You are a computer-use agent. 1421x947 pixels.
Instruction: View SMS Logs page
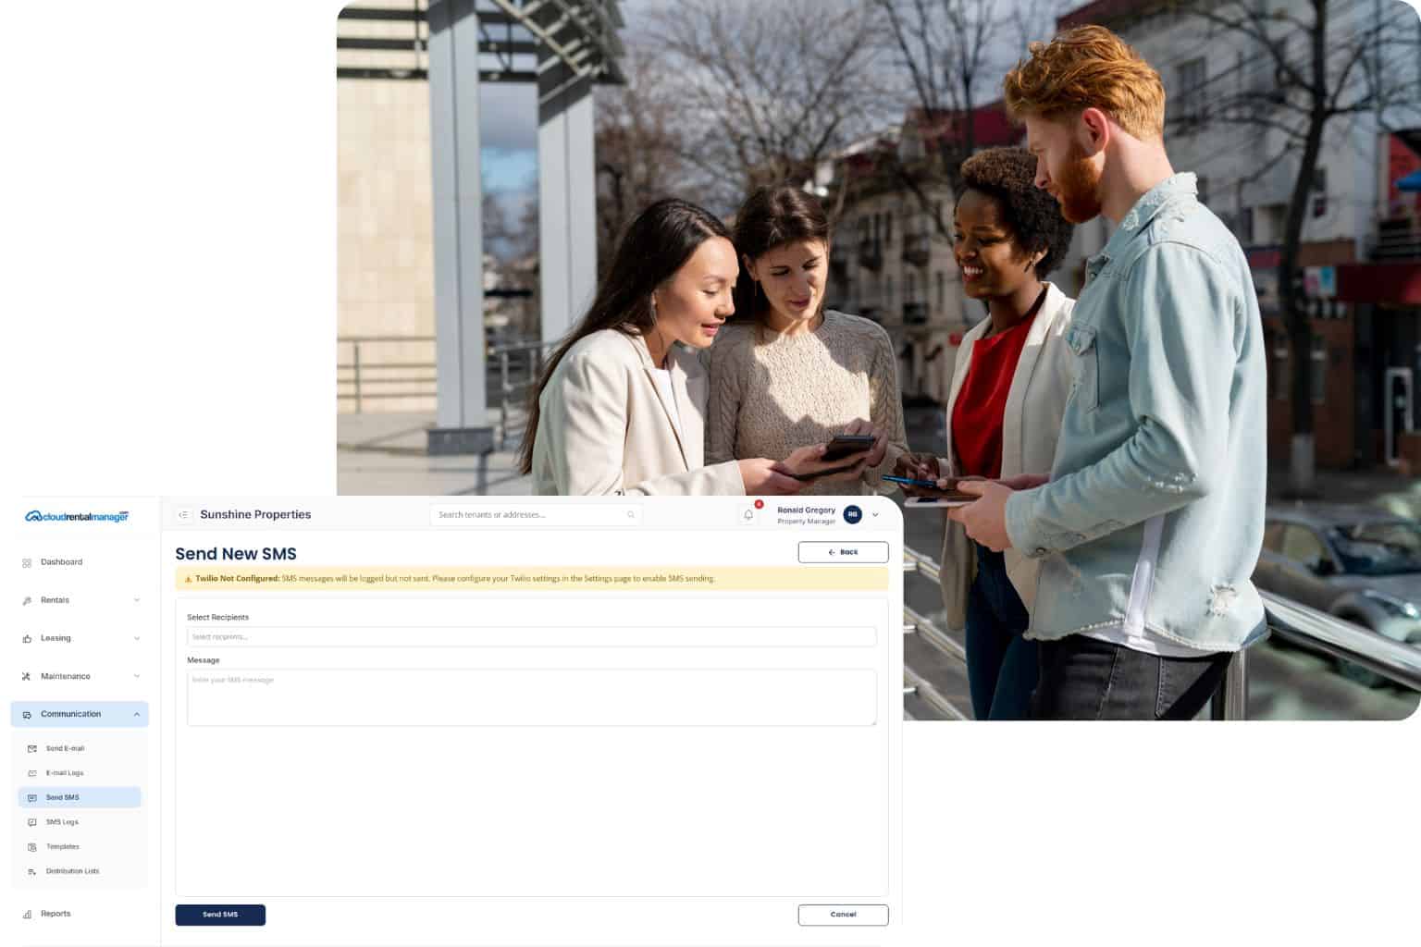pos(62,822)
